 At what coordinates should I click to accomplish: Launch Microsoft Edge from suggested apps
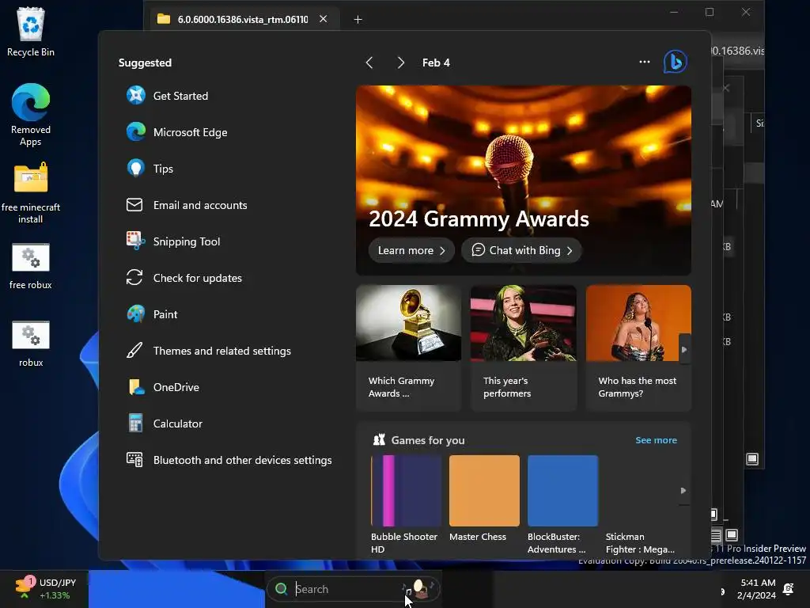[x=176, y=132]
